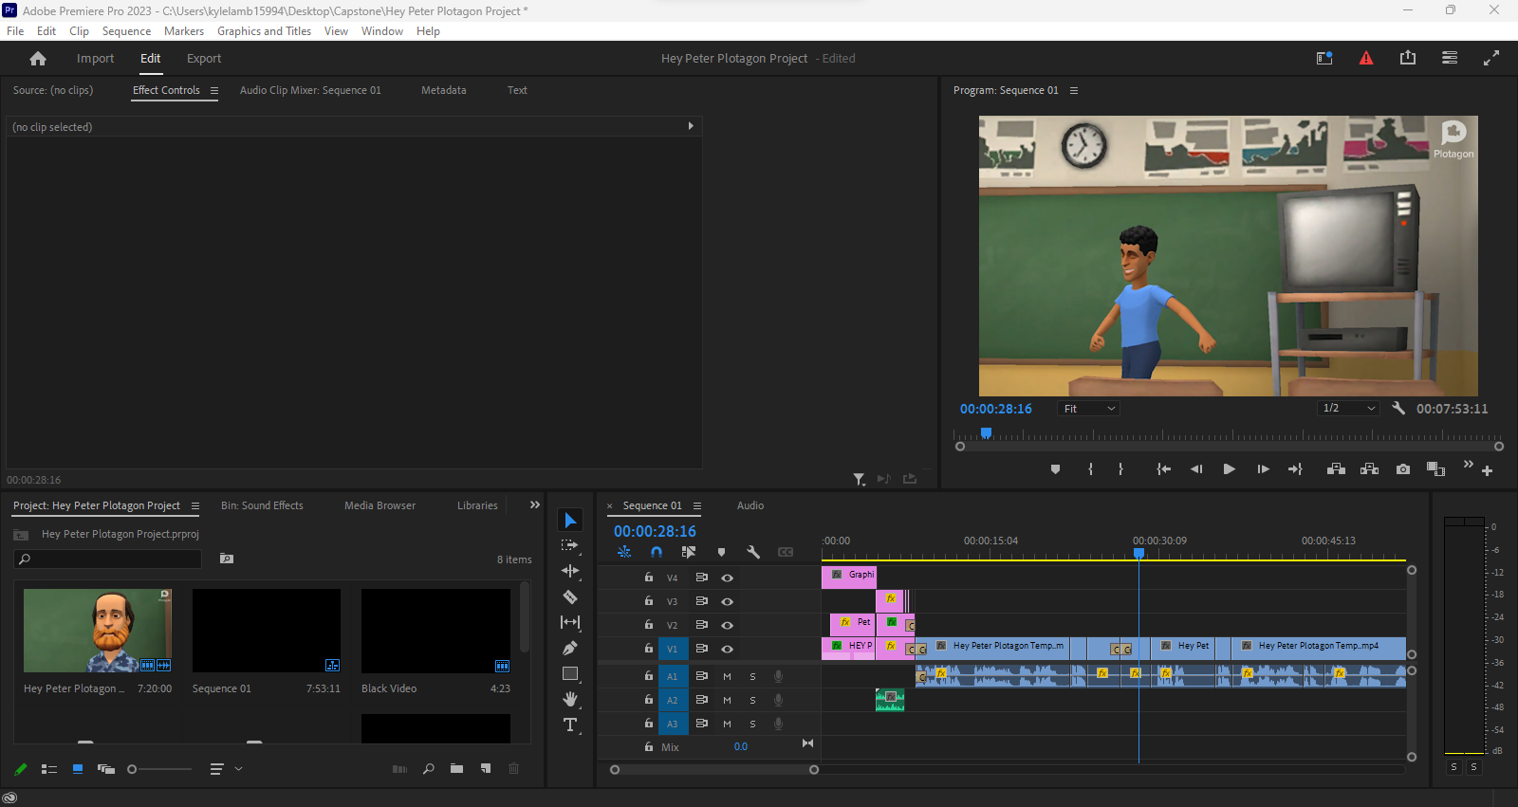Open the Fit zoom level dropdown
The height and width of the screenshot is (807, 1518).
click(x=1090, y=409)
